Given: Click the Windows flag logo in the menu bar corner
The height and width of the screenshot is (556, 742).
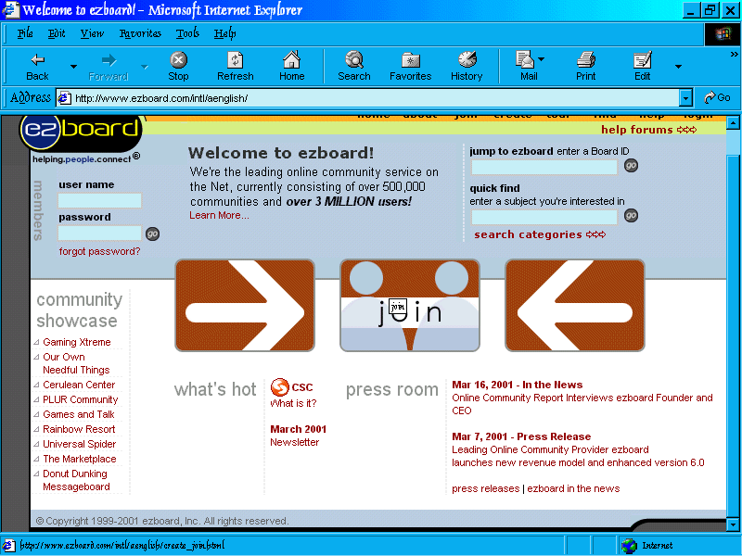Looking at the screenshot, I should pos(723,34).
